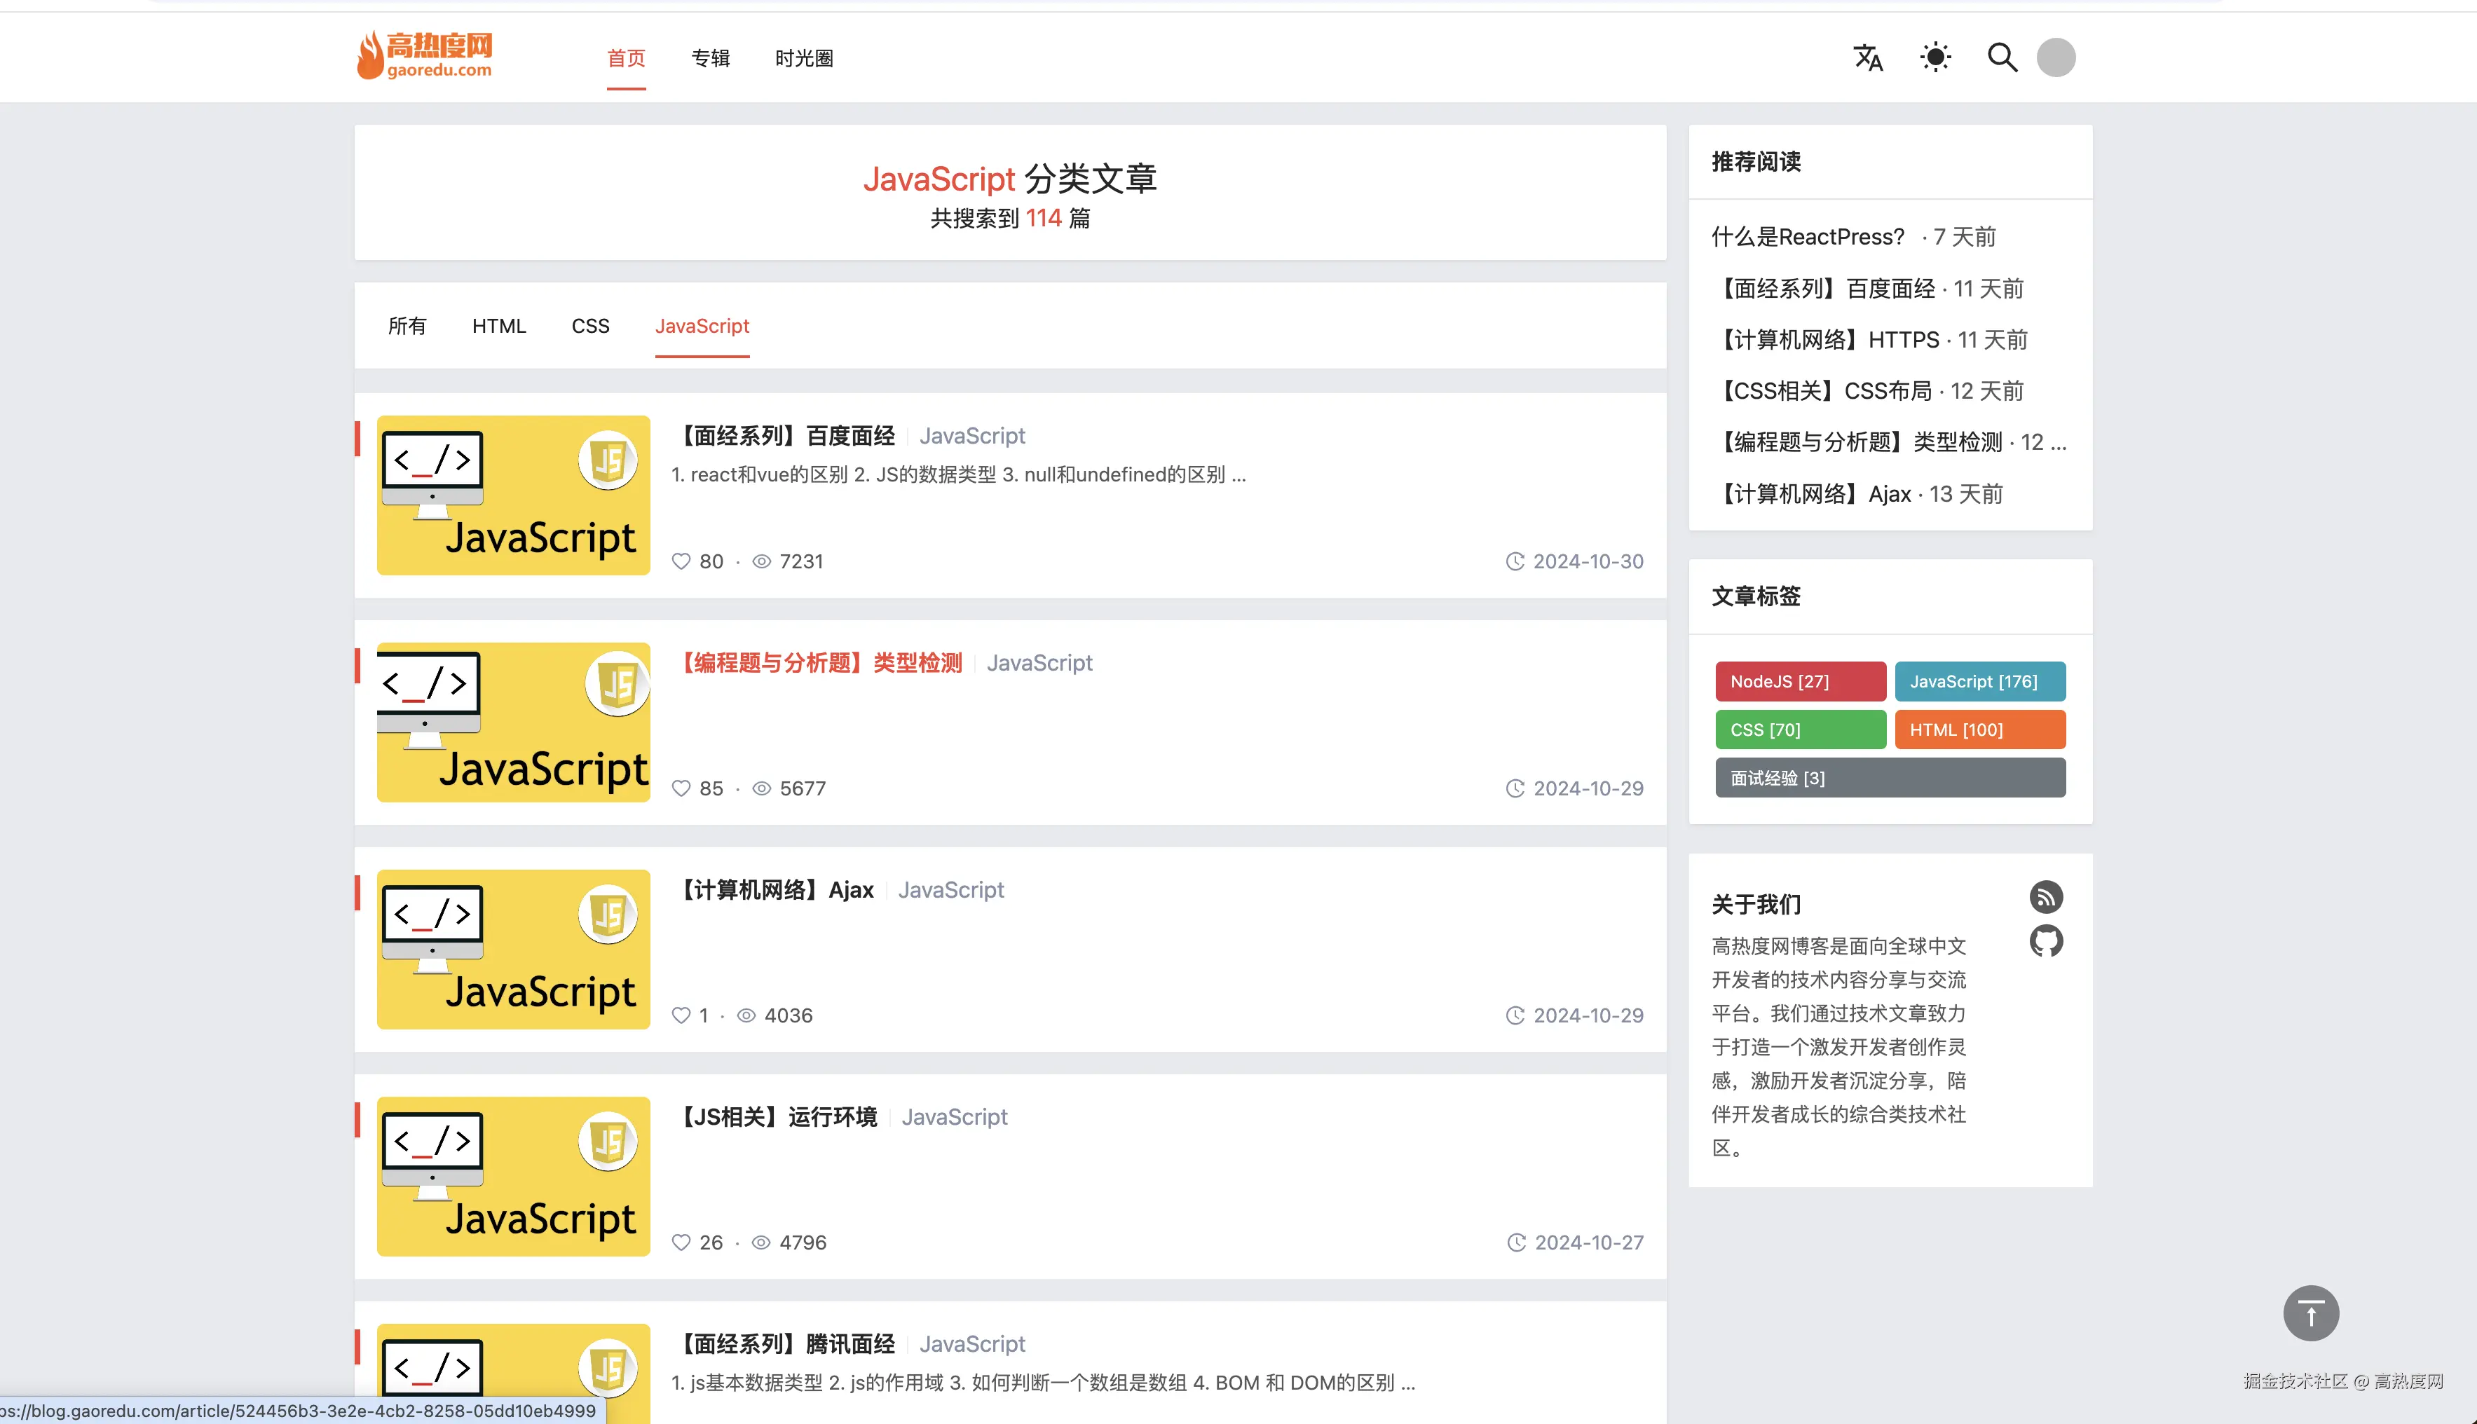Select the red NodeJS [27] tag

coord(1799,682)
